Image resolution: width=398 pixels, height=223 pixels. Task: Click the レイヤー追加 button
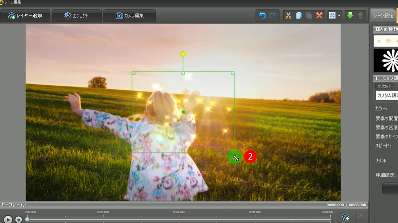click(25, 16)
